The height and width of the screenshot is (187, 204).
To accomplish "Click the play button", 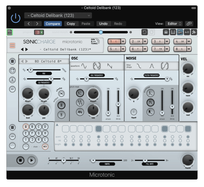I will click(x=31, y=160).
